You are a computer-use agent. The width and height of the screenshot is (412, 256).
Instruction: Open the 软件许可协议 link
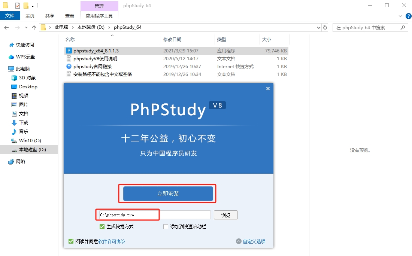(x=112, y=241)
